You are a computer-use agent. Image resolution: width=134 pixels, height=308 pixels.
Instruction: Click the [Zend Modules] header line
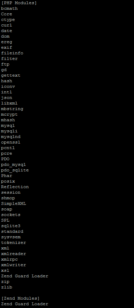pyautogui.click(x=20, y=298)
